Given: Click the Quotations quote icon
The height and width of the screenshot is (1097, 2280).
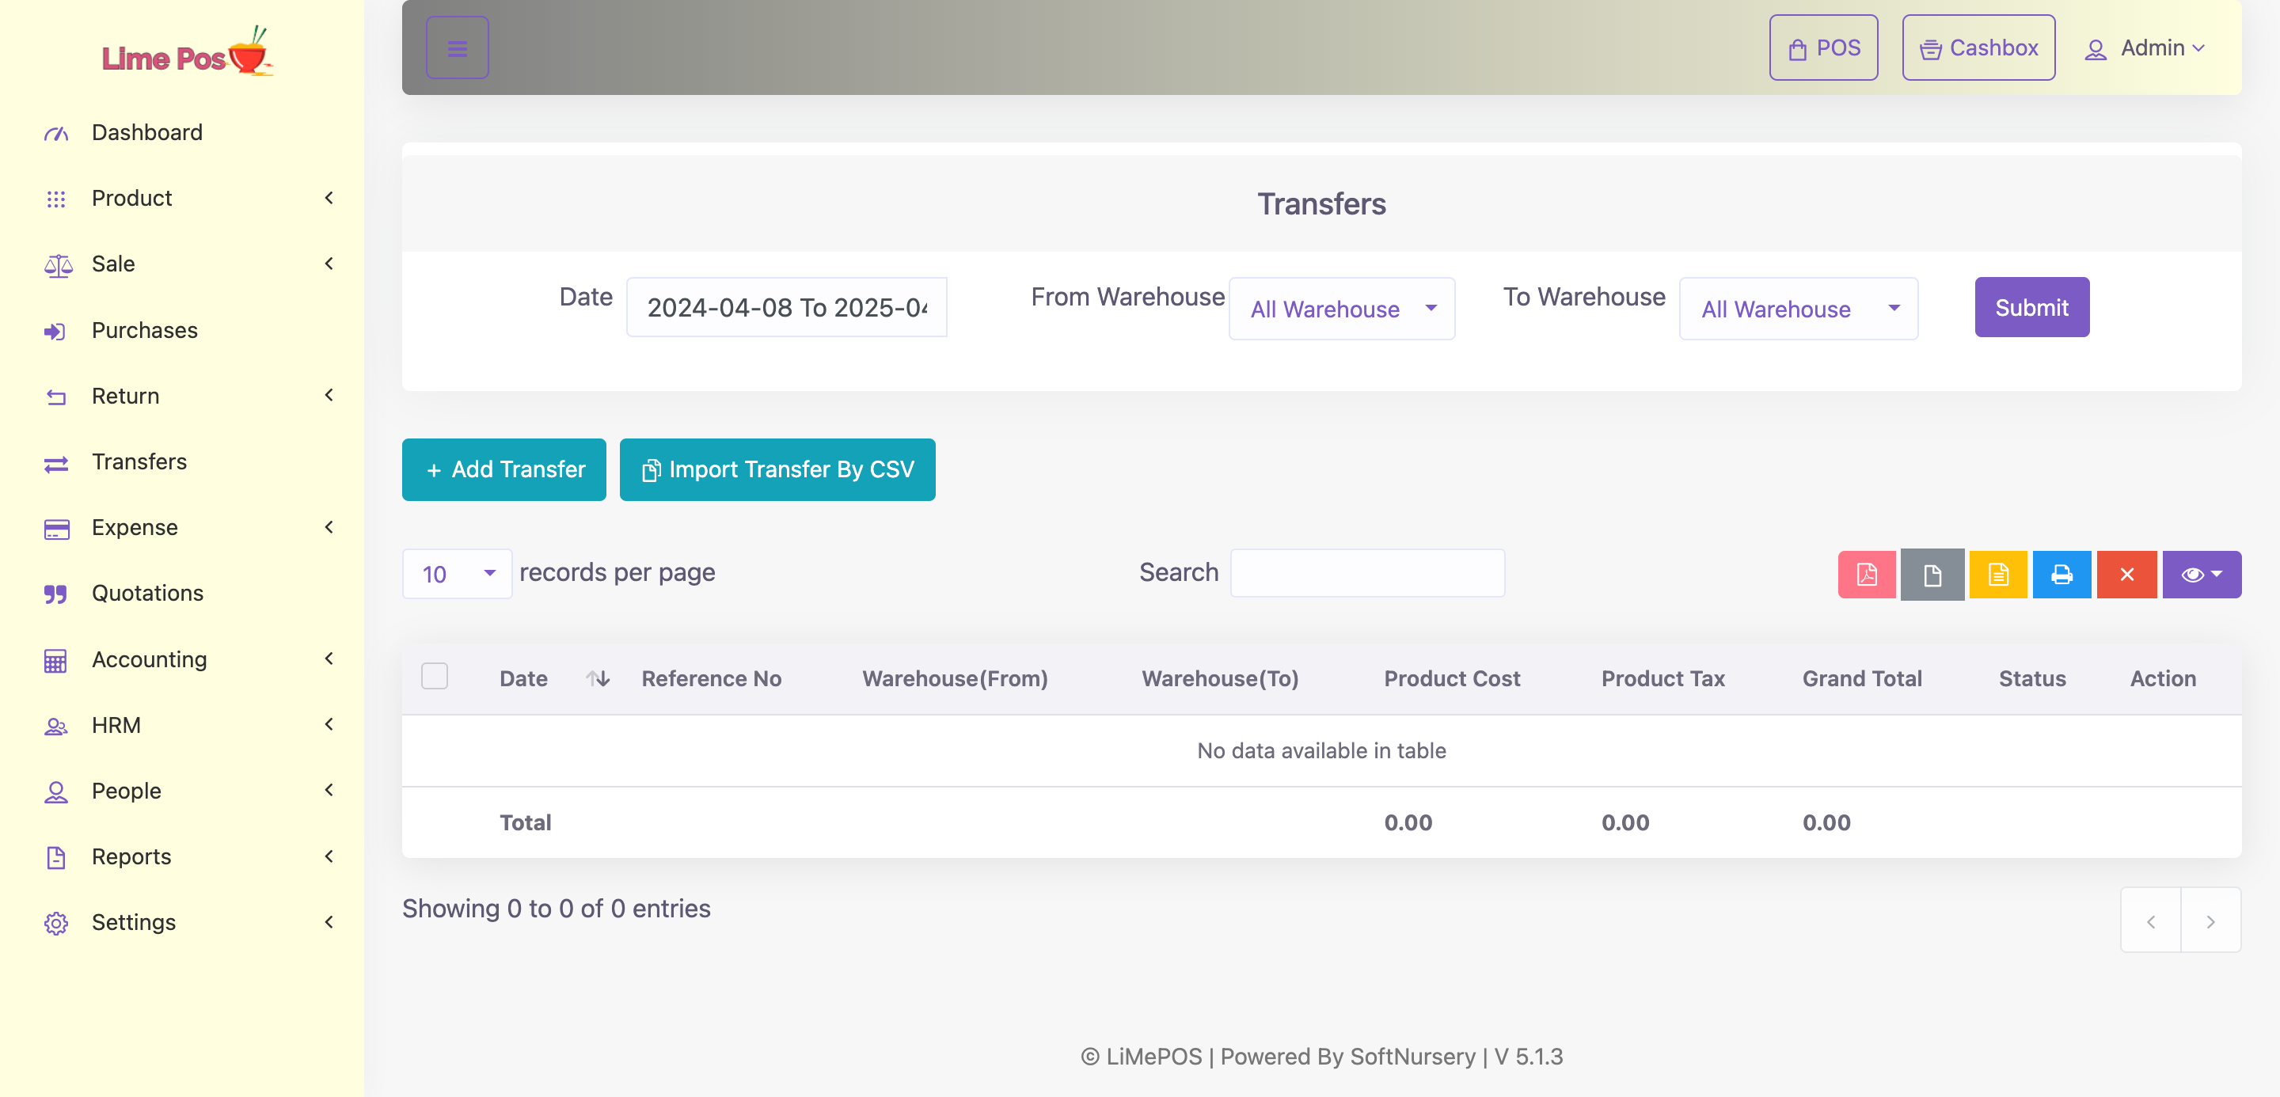Looking at the screenshot, I should pos(55,594).
